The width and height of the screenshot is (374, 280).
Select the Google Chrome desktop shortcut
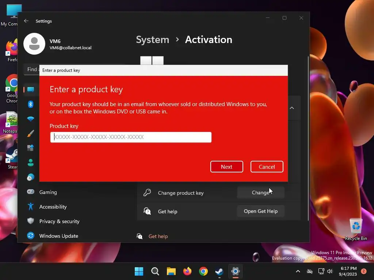[11, 89]
